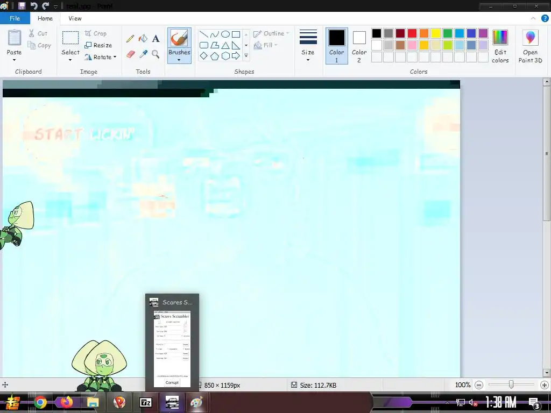Select the Eraser tool
The height and width of the screenshot is (413, 551).
(x=130, y=54)
